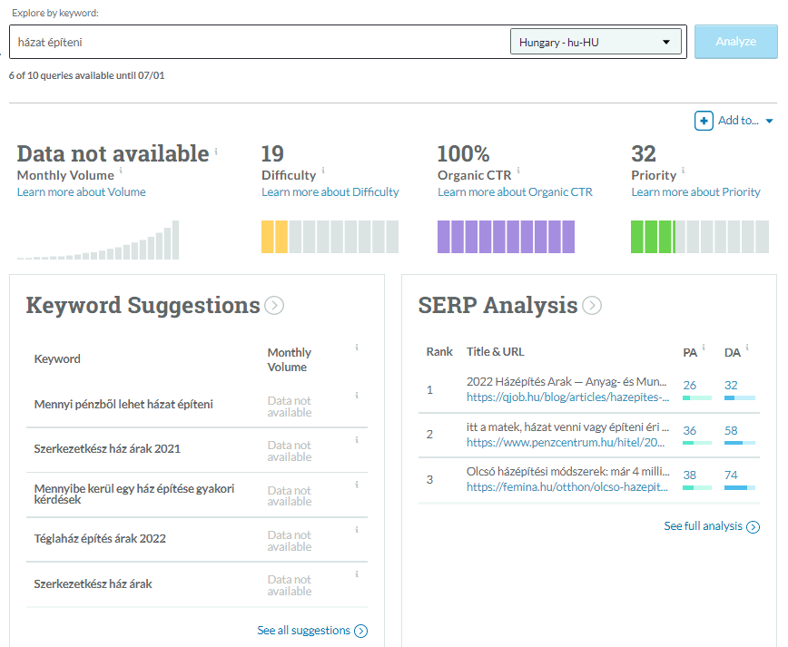Screen dimensions: 788x647
Task: Focus the keyword search input field
Action: (259, 42)
